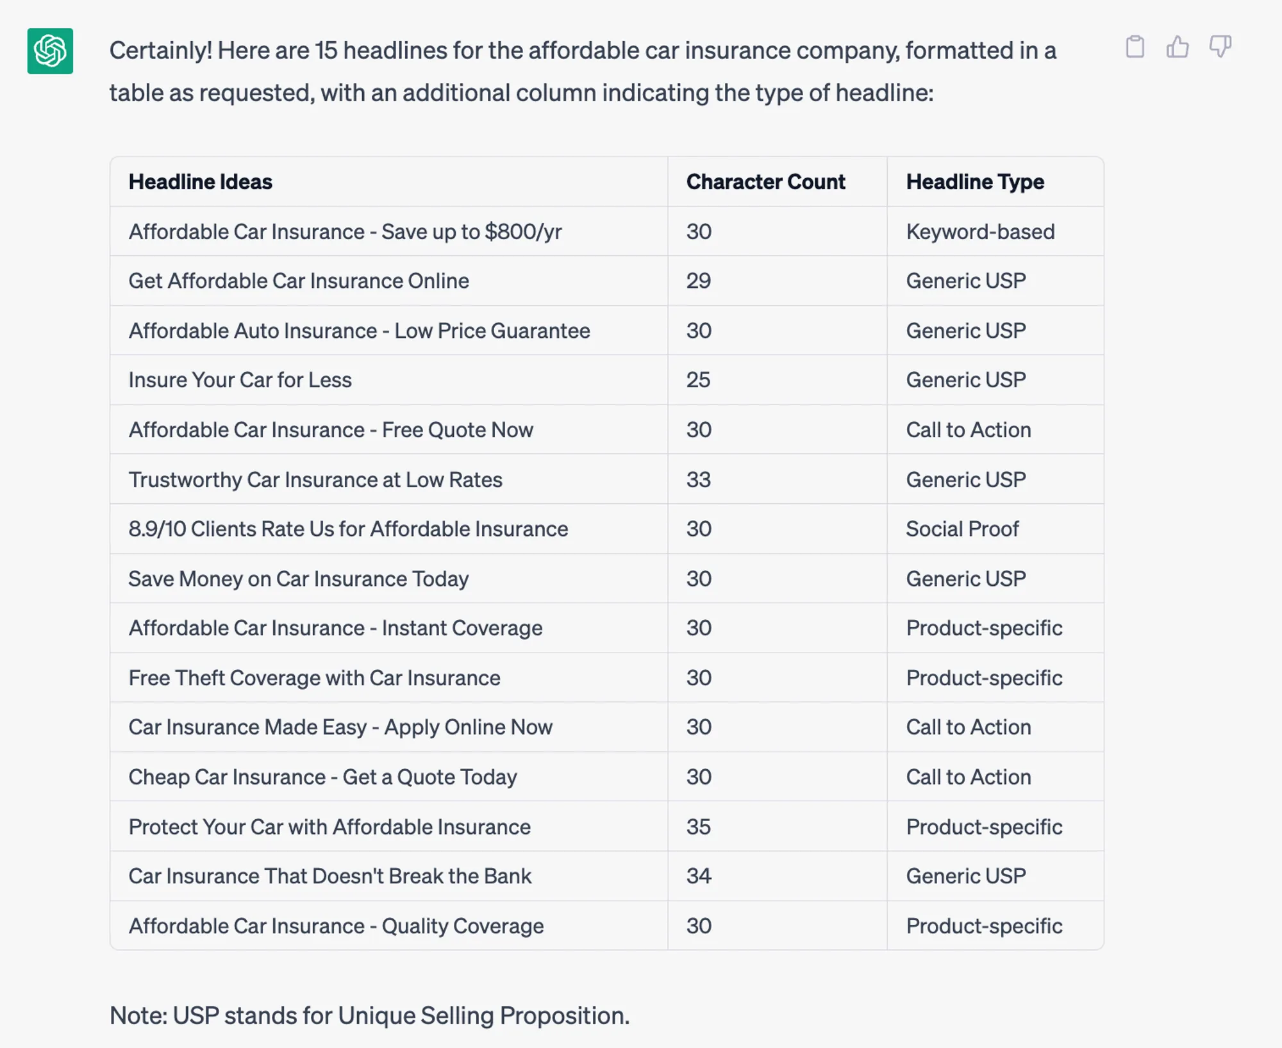Image resolution: width=1282 pixels, height=1048 pixels.
Task: Click the character count 33 cell
Action: (699, 479)
